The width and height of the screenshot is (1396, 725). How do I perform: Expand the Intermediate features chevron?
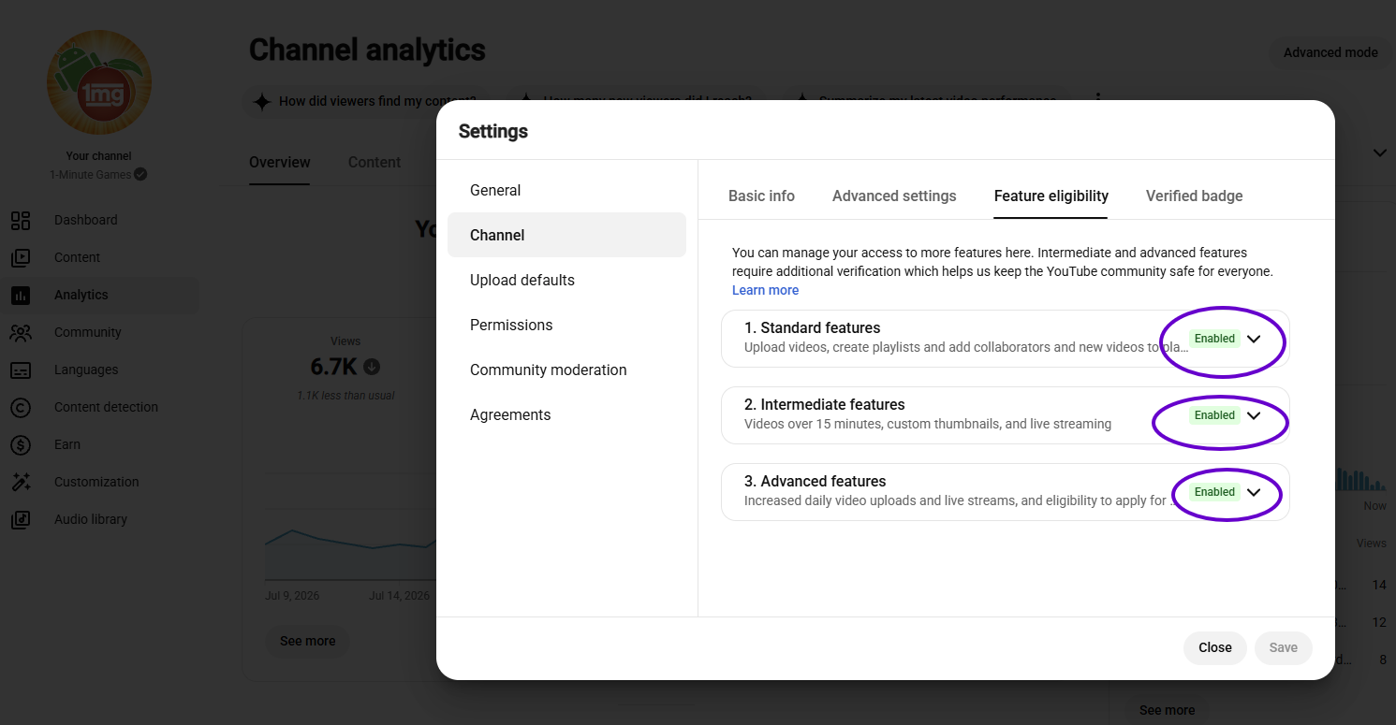(1254, 415)
